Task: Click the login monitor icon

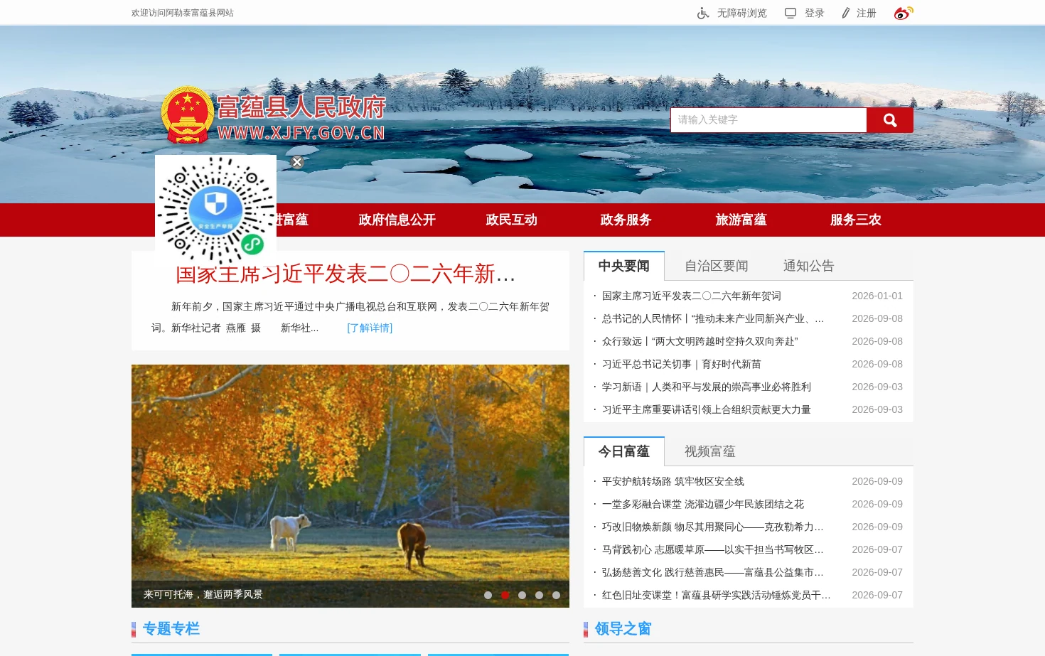Action: click(x=791, y=13)
